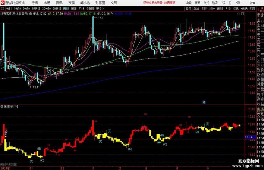The width and height of the screenshot is (264, 170).
Task: Click the 股朋指标网 indicator panel title
Action: coord(11,106)
